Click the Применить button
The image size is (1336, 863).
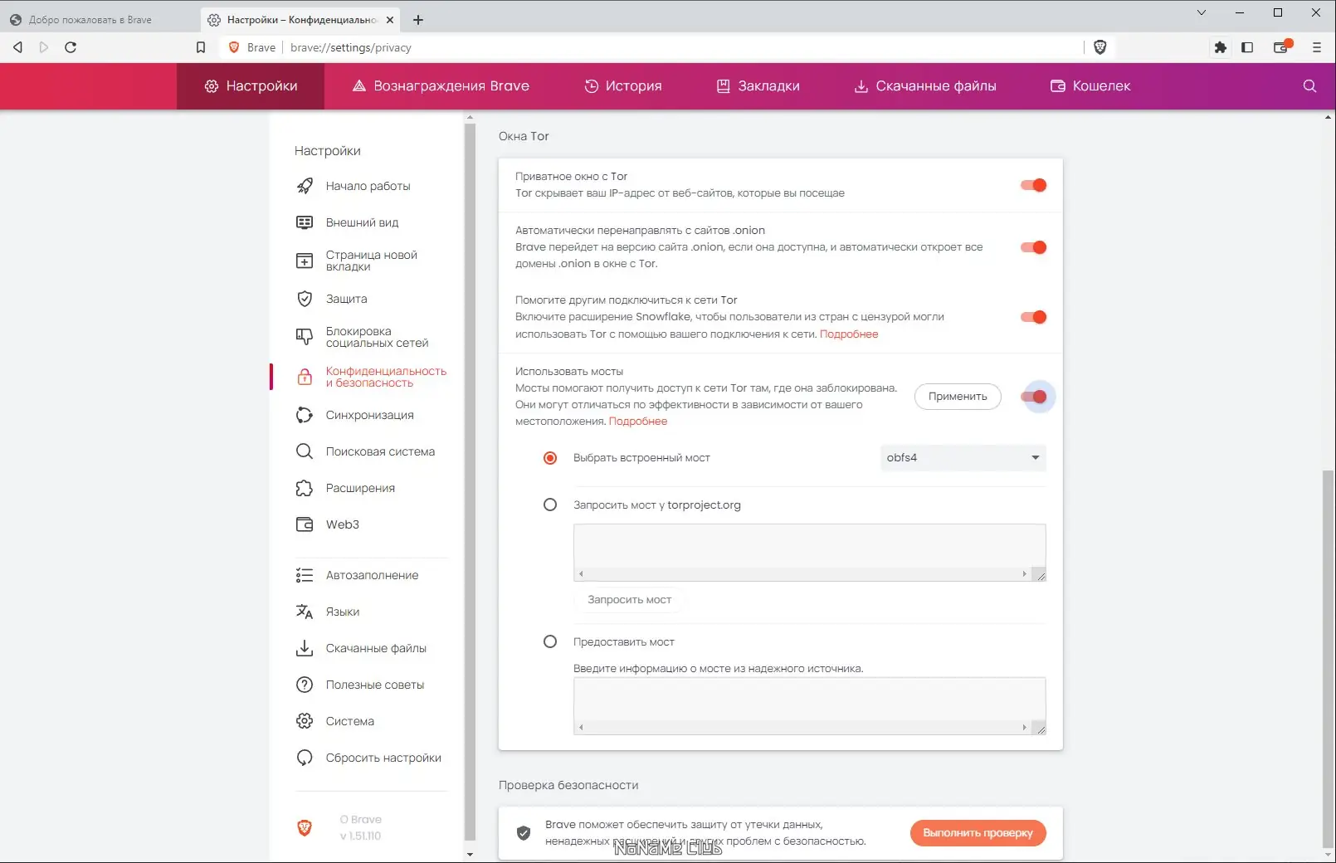point(958,397)
